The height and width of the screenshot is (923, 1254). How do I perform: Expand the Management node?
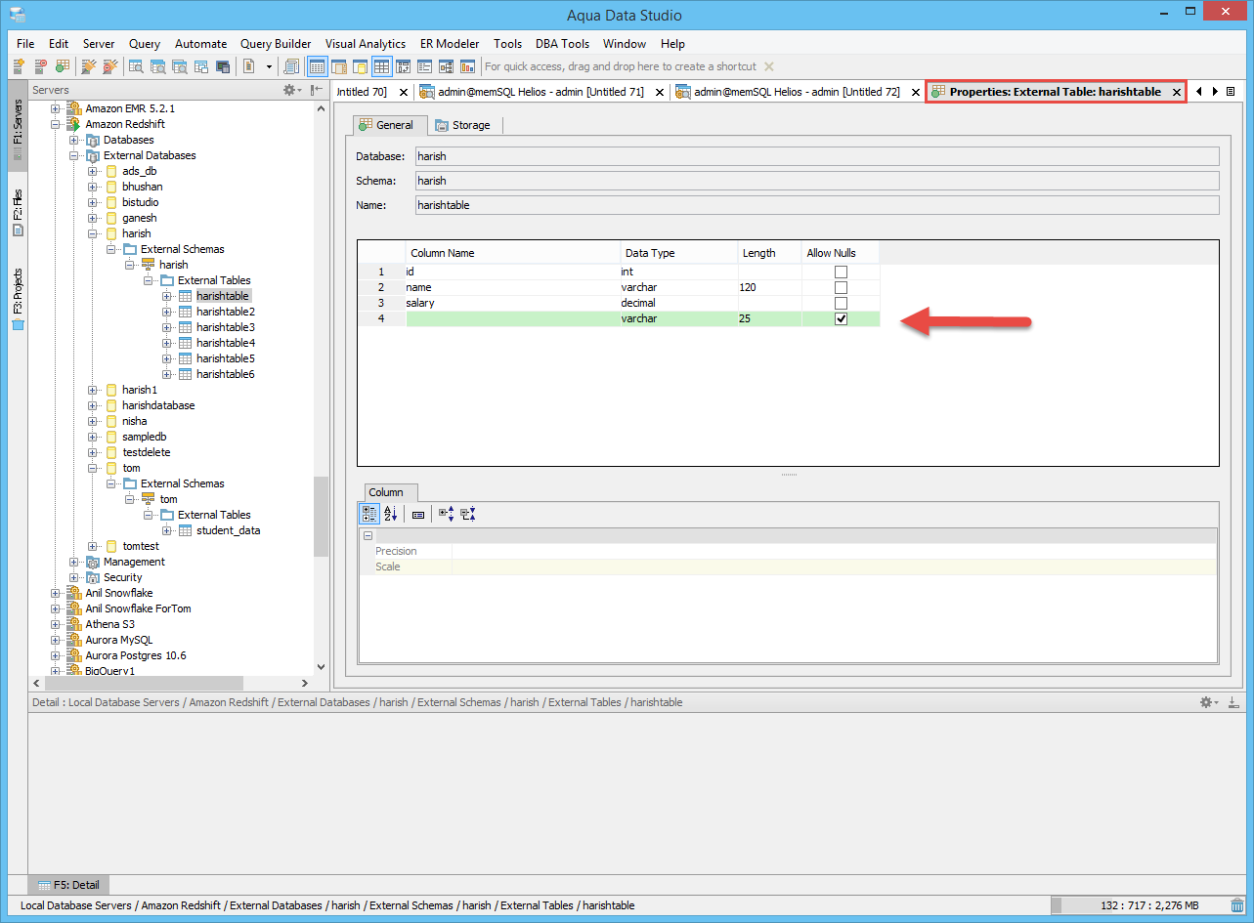(x=74, y=562)
